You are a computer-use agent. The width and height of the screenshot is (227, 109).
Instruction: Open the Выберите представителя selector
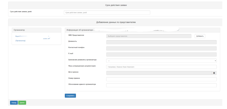[149, 36]
